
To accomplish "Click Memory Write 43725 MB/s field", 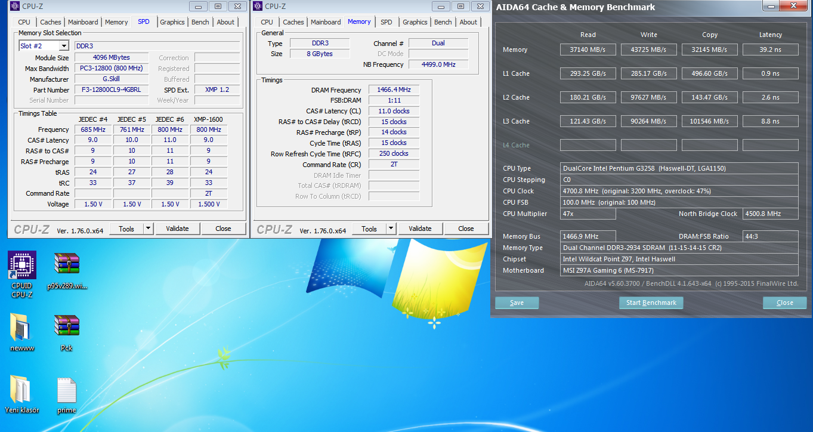I will pos(649,50).
